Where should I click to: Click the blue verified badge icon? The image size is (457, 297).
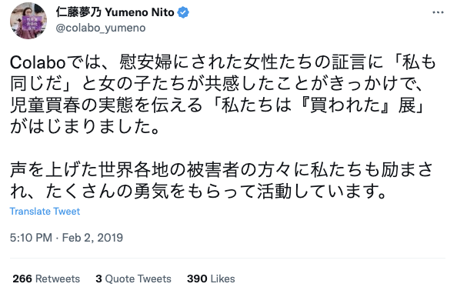point(183,12)
